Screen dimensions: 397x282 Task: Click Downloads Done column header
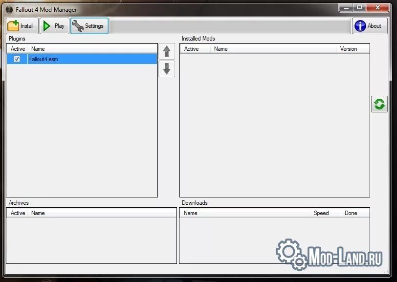point(355,213)
